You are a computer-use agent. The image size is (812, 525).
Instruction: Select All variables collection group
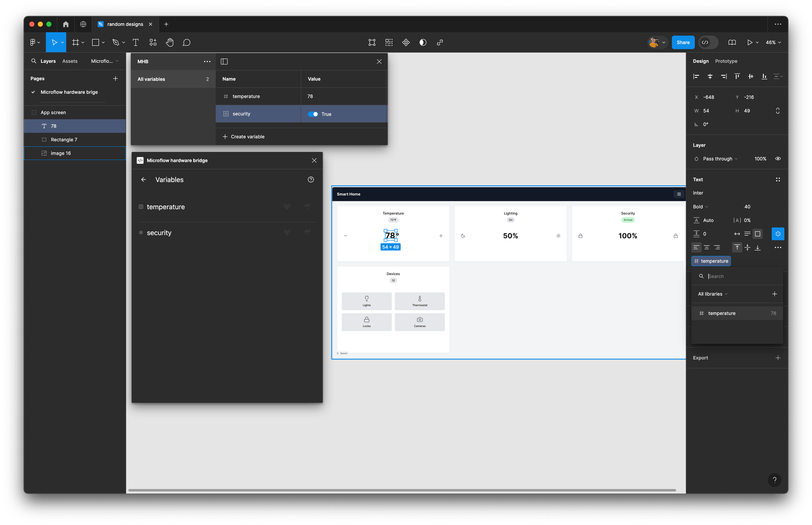(173, 79)
